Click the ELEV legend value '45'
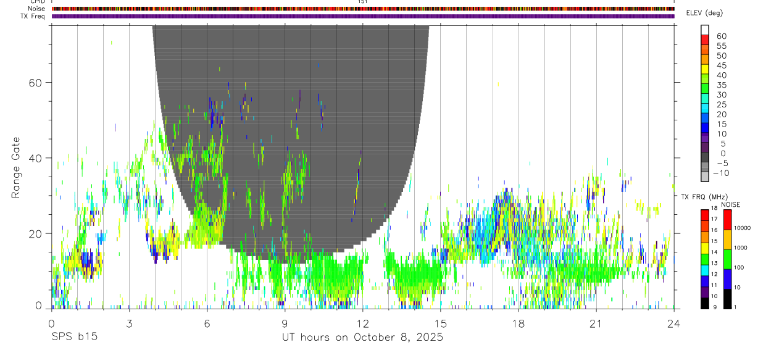Screen dimensions: 758x350 click(721, 65)
